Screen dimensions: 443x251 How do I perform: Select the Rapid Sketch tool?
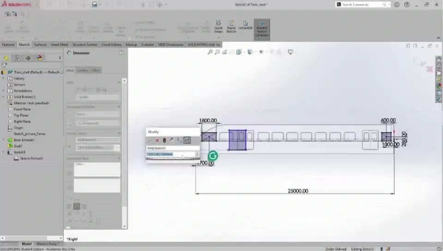(231, 26)
